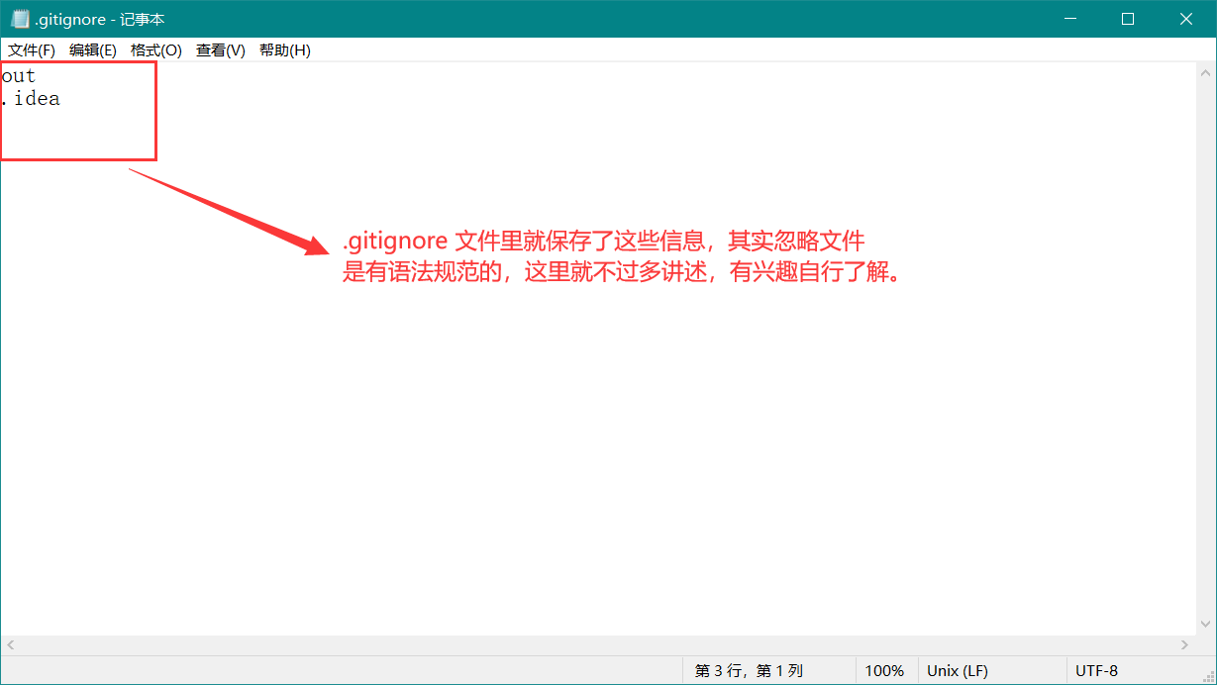
Task: Place cursor on the "out" line
Action: (x=20, y=76)
